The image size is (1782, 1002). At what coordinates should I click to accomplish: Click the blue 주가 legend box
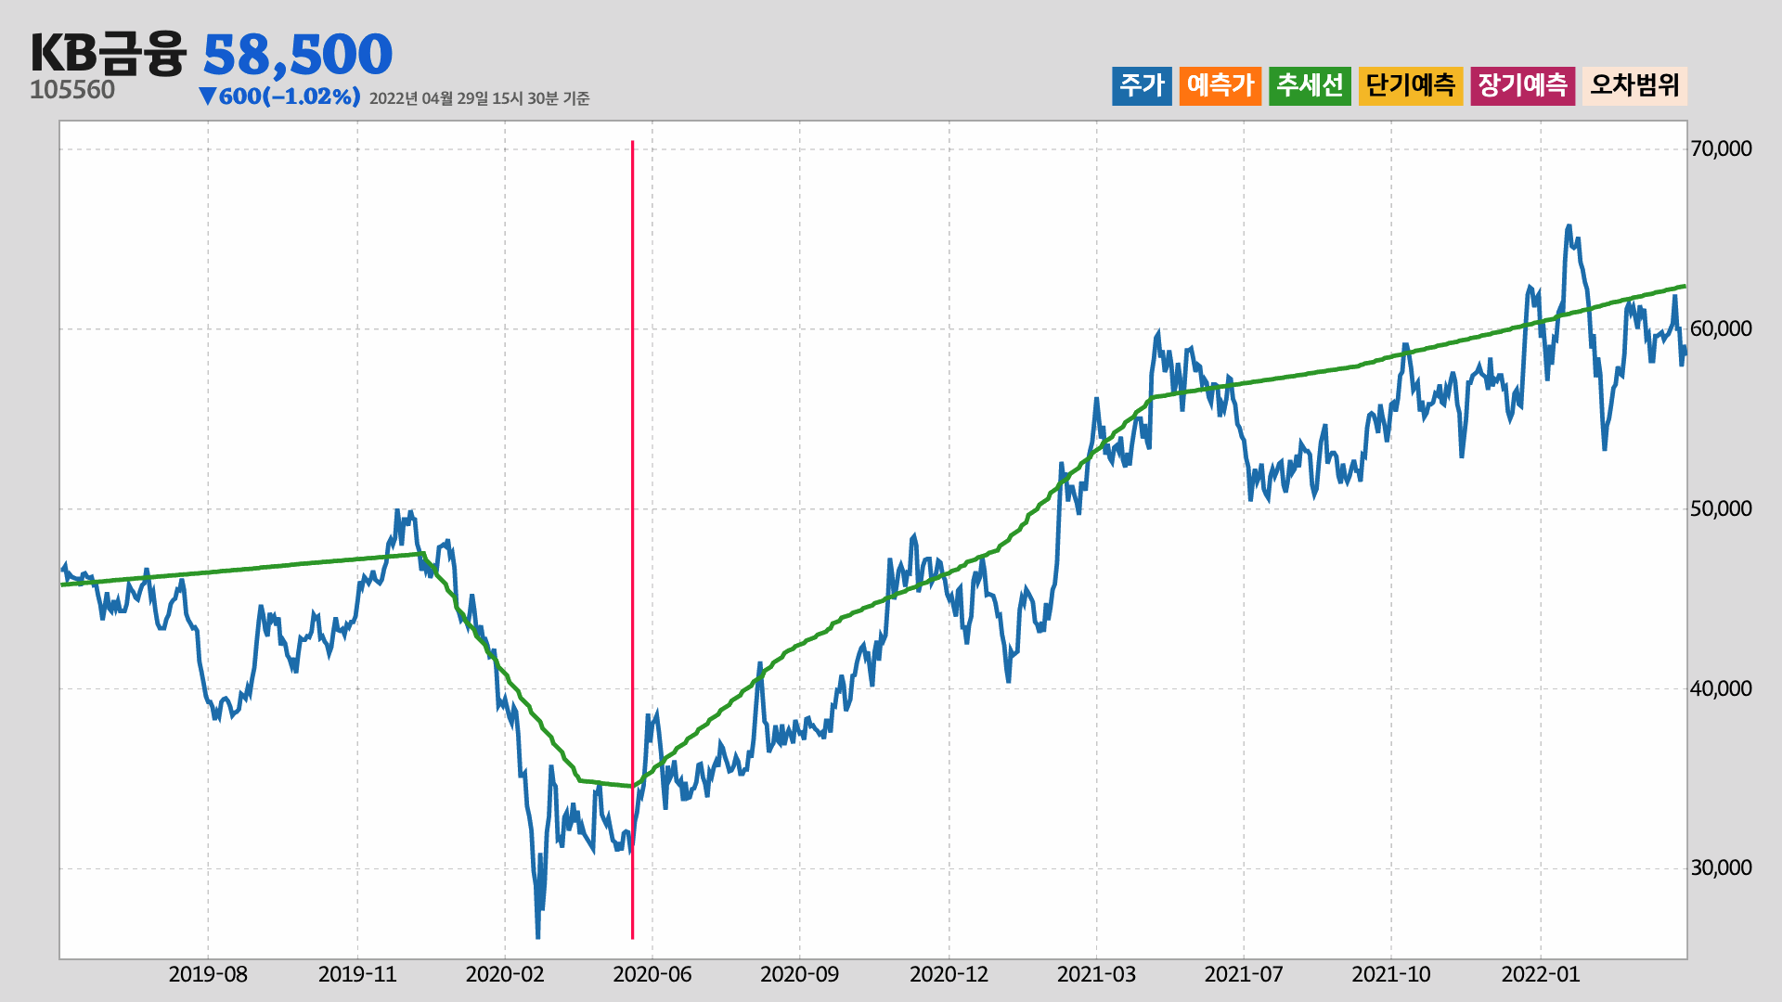pos(1142,86)
